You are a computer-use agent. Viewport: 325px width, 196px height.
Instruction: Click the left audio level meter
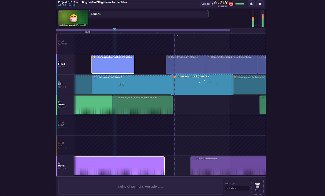tap(253, 19)
